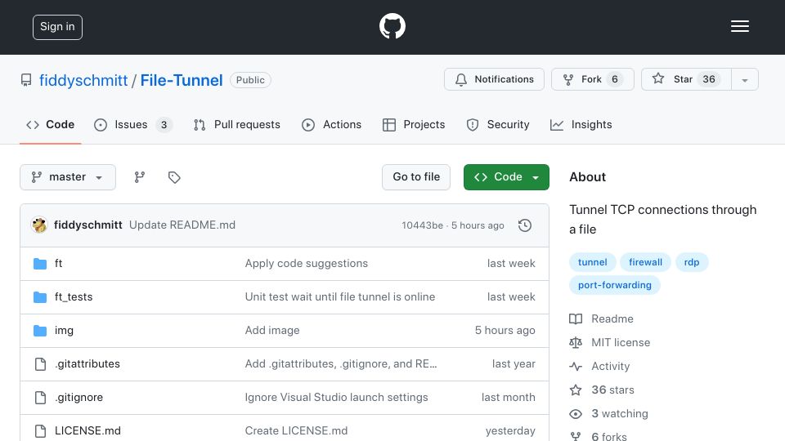This screenshot has height=441, width=785.
Task: Open the Projects tab
Action: click(414, 124)
